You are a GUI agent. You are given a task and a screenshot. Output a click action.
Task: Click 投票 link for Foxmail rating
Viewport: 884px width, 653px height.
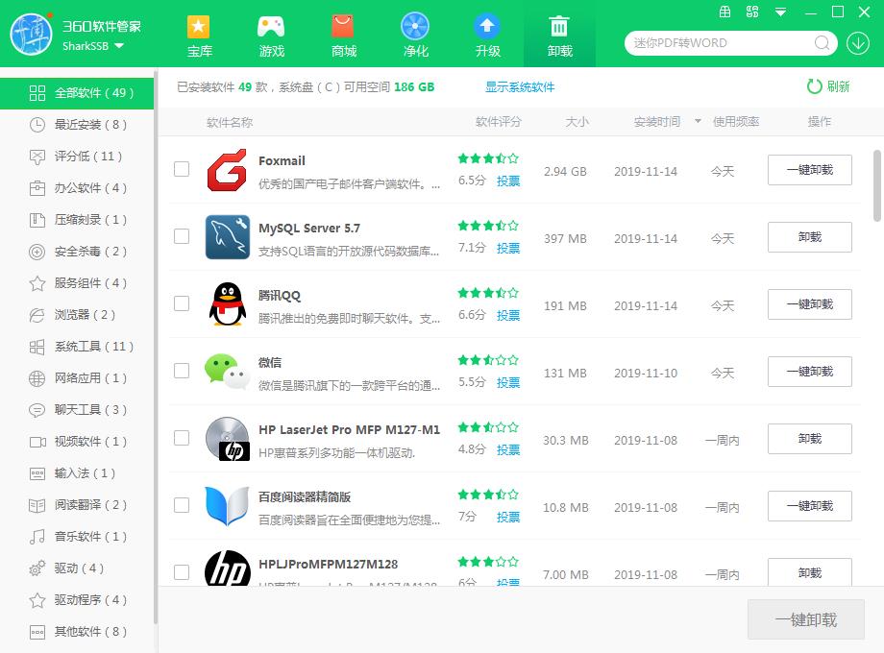[508, 181]
